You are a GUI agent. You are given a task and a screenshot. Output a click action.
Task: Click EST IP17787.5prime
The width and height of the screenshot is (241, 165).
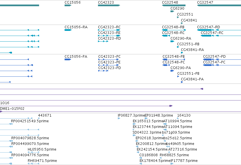click(184, 161)
